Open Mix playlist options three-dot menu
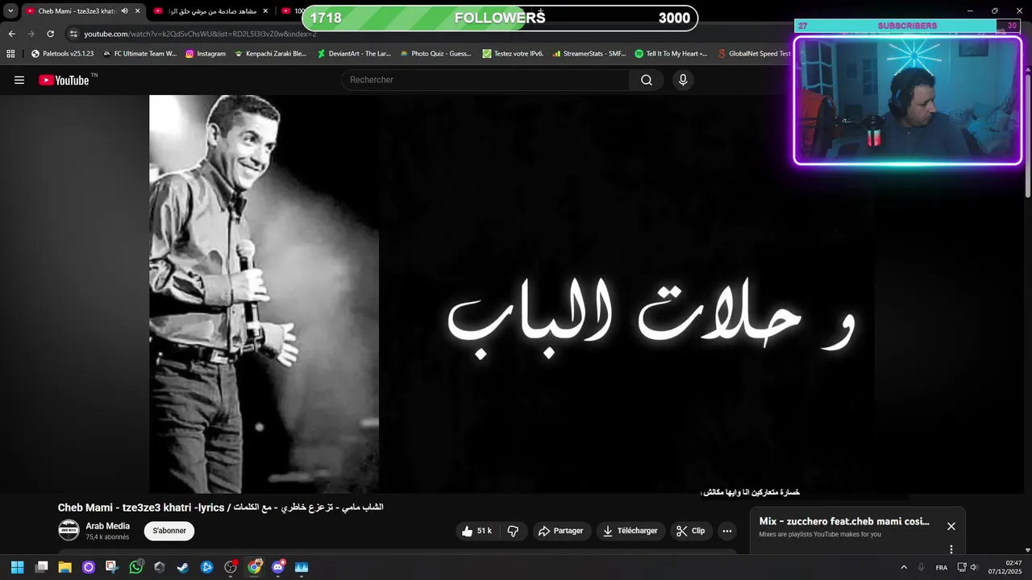 point(951,549)
